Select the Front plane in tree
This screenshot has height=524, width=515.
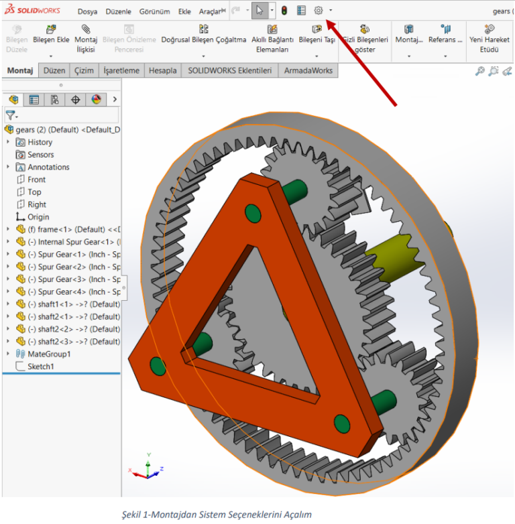(36, 180)
